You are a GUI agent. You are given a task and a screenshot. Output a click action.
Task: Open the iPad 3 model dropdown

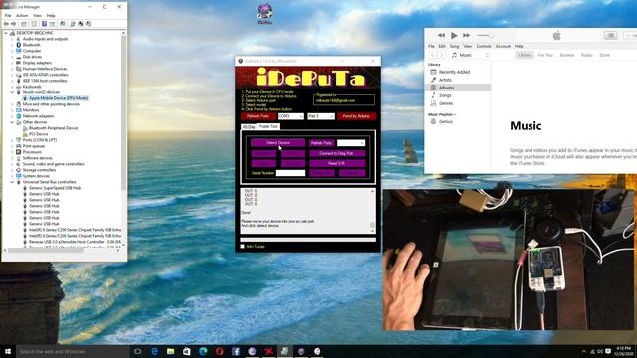pos(320,116)
